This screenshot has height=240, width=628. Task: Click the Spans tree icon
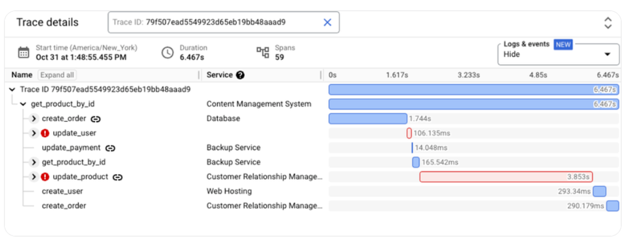click(x=262, y=53)
